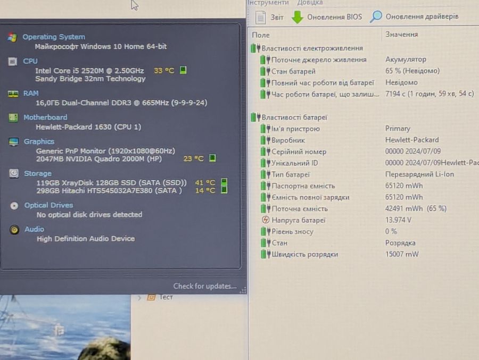Click the 13.974 V value
479x360 pixels.
[398, 220]
